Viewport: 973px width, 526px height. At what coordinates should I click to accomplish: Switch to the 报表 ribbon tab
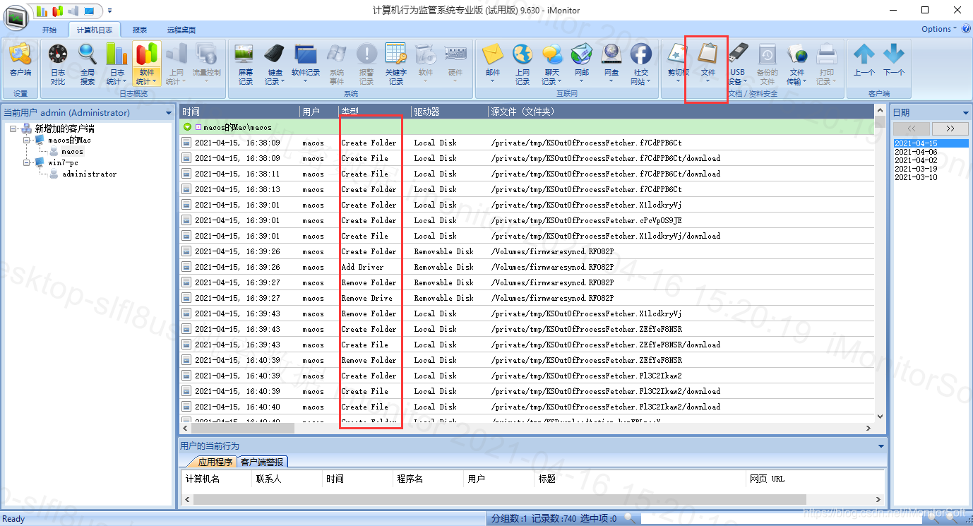(140, 30)
